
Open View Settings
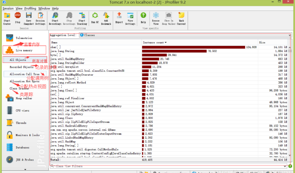[x=130, y=19]
